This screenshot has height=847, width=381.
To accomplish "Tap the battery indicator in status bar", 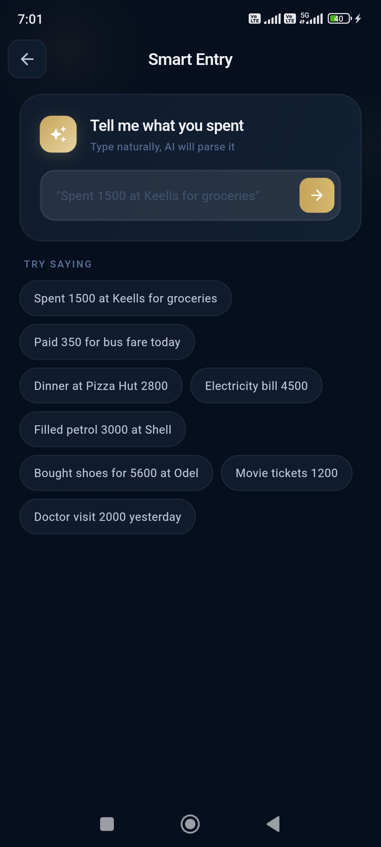I will pos(340,18).
